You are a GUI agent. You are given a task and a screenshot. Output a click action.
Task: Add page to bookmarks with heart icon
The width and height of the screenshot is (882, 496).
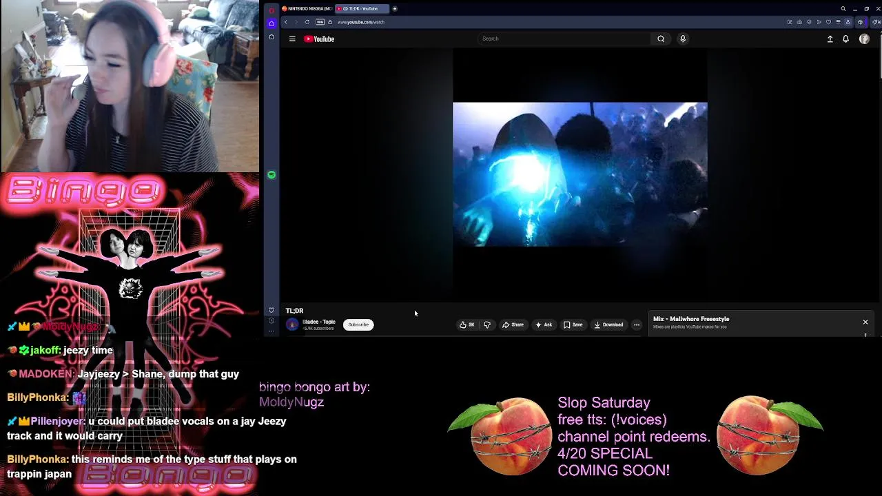[828, 22]
